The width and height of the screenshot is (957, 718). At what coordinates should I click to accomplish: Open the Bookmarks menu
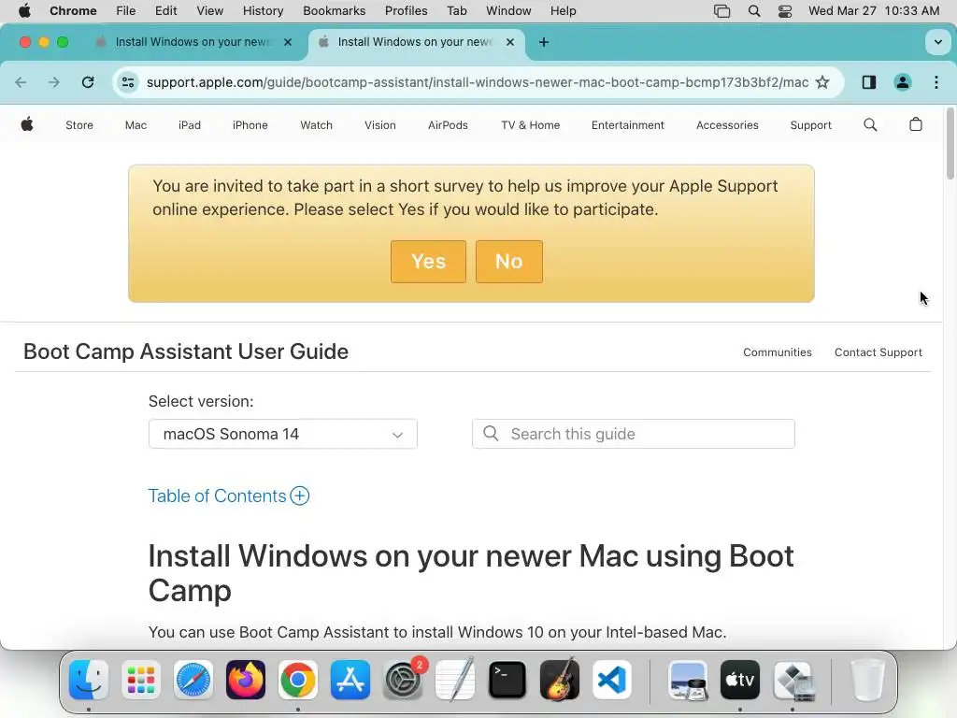(334, 11)
